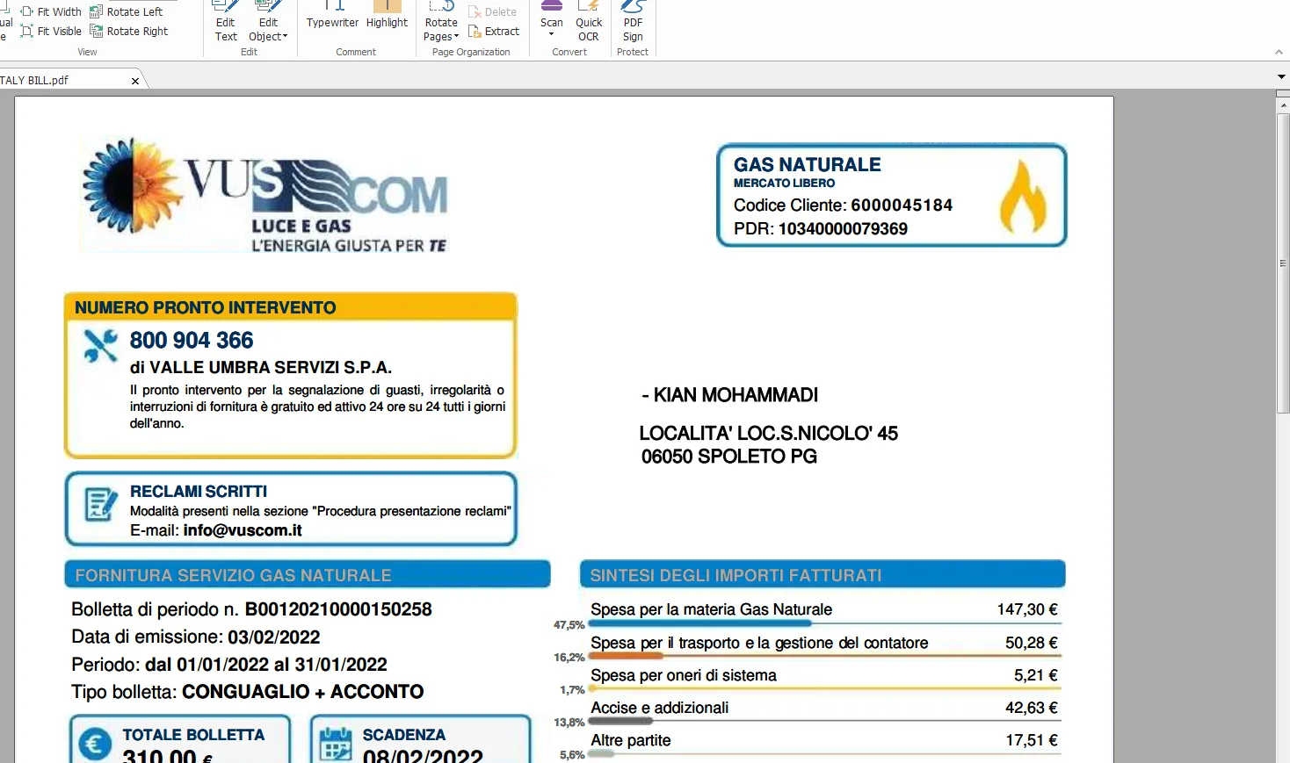Image resolution: width=1290 pixels, height=763 pixels.
Task: Click the info@vuscom.it email address
Action: click(243, 530)
